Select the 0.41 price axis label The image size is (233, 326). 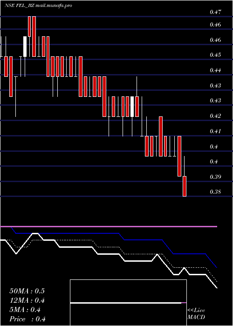tap(215, 131)
